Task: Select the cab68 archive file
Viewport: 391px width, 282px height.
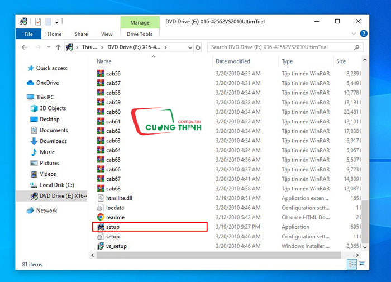Action: pos(109,189)
